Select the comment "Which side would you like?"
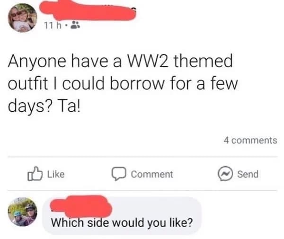 122,222
